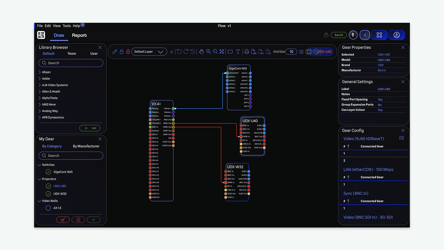The width and height of the screenshot is (444, 250).
Task: Collapse the Projectors category
Action: [39, 179]
